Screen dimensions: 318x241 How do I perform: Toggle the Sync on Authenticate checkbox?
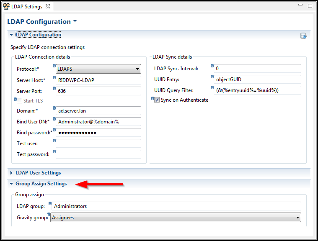(x=157, y=100)
